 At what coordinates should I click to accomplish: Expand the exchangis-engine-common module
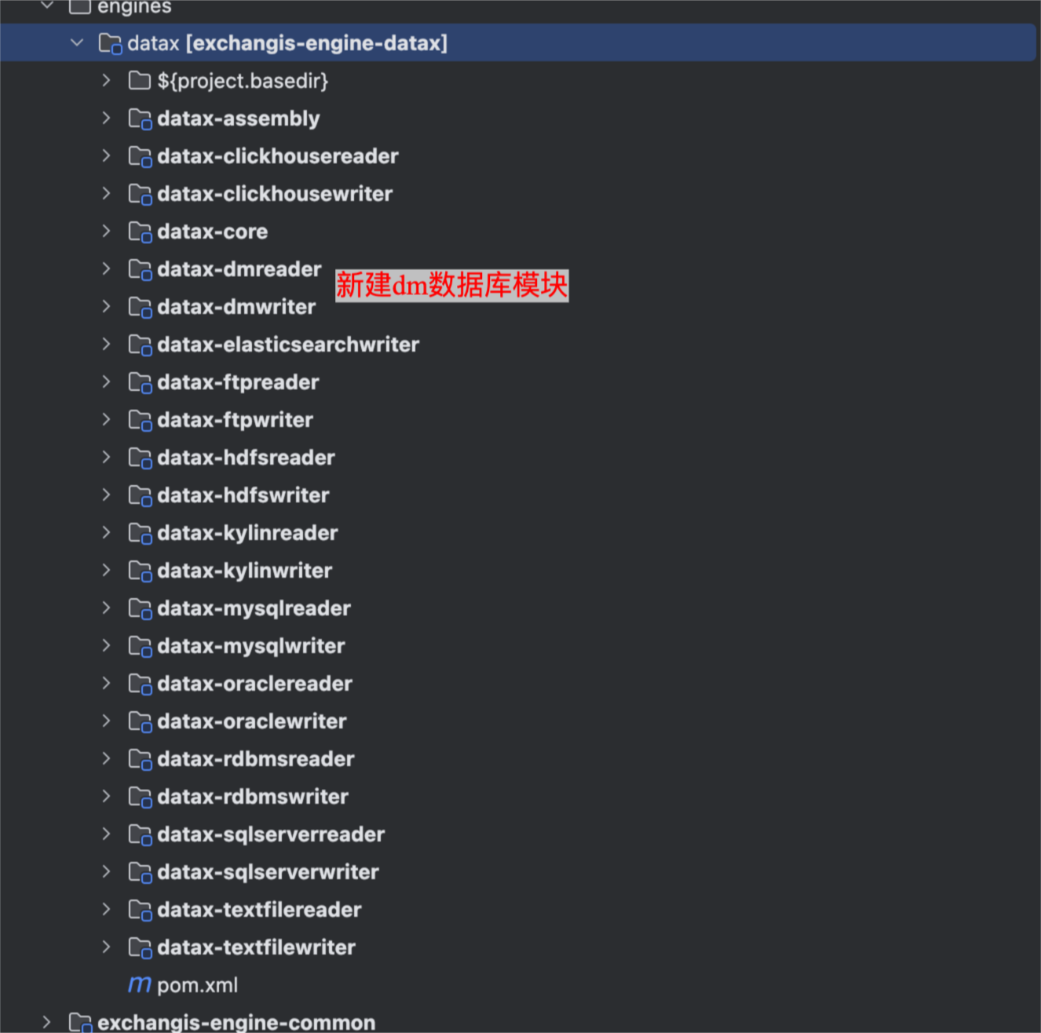pos(46,1022)
